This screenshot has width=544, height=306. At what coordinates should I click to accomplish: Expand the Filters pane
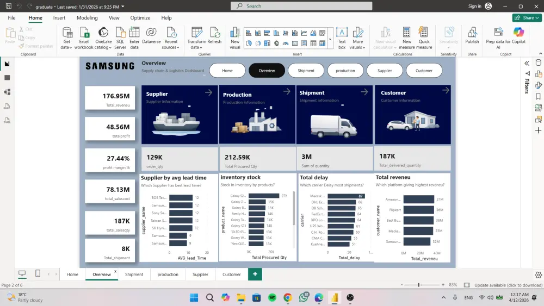[527, 63]
